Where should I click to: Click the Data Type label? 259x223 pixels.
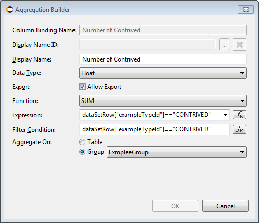click(27, 73)
